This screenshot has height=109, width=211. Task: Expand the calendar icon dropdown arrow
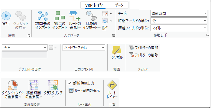[x=55, y=48]
